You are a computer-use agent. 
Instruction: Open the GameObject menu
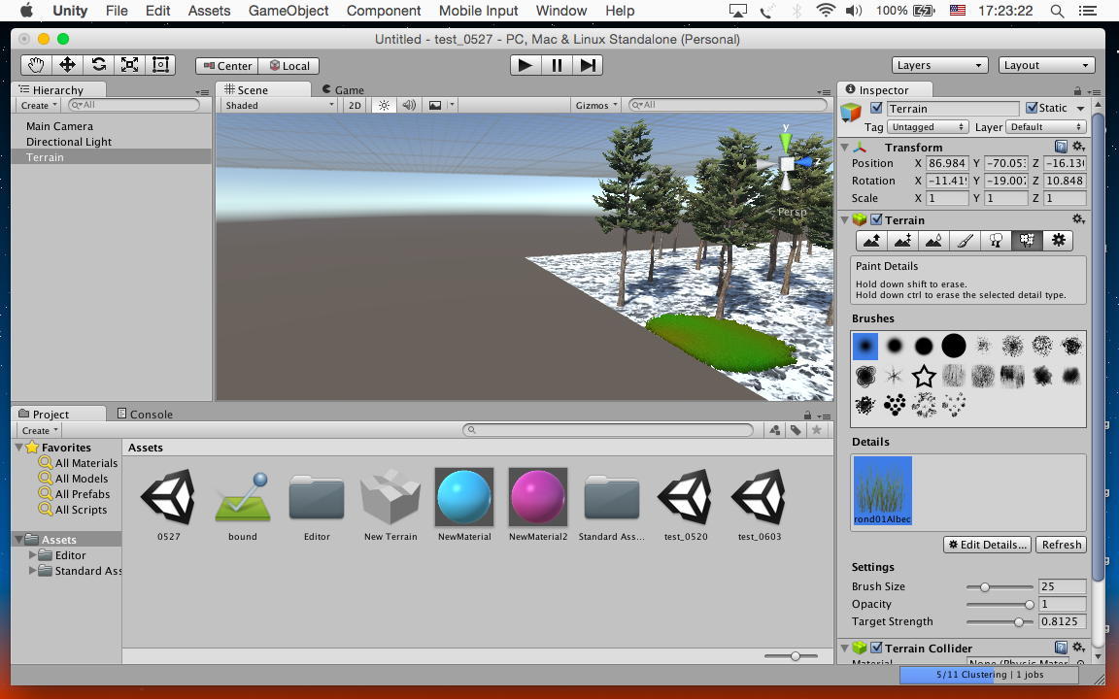point(288,11)
